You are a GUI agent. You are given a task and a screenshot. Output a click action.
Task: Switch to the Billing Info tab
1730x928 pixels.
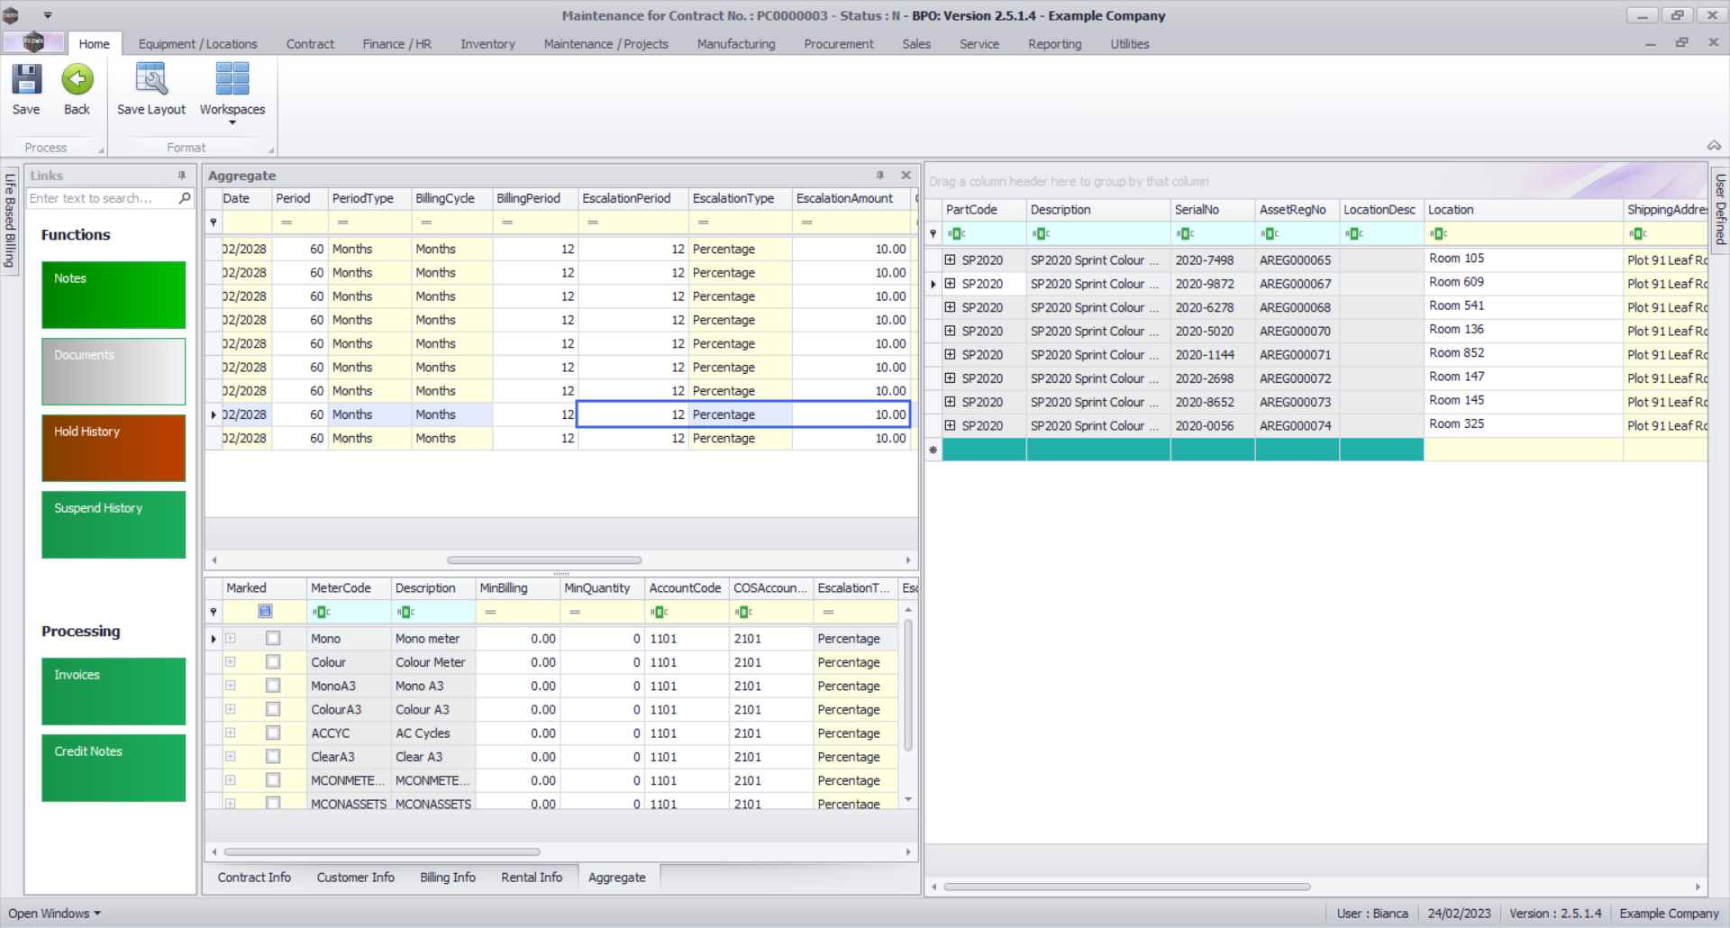[447, 878]
